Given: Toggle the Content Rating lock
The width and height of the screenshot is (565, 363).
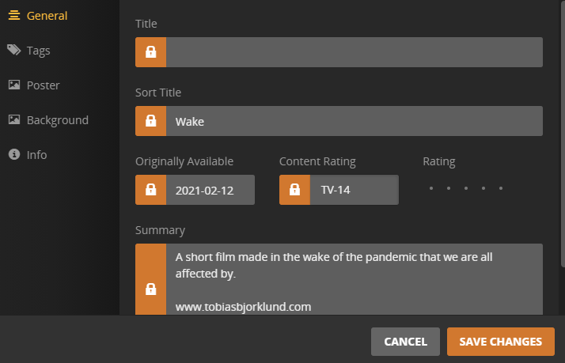Looking at the screenshot, I should (294, 190).
